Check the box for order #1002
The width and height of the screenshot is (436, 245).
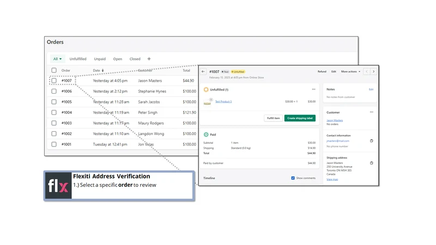(54, 133)
